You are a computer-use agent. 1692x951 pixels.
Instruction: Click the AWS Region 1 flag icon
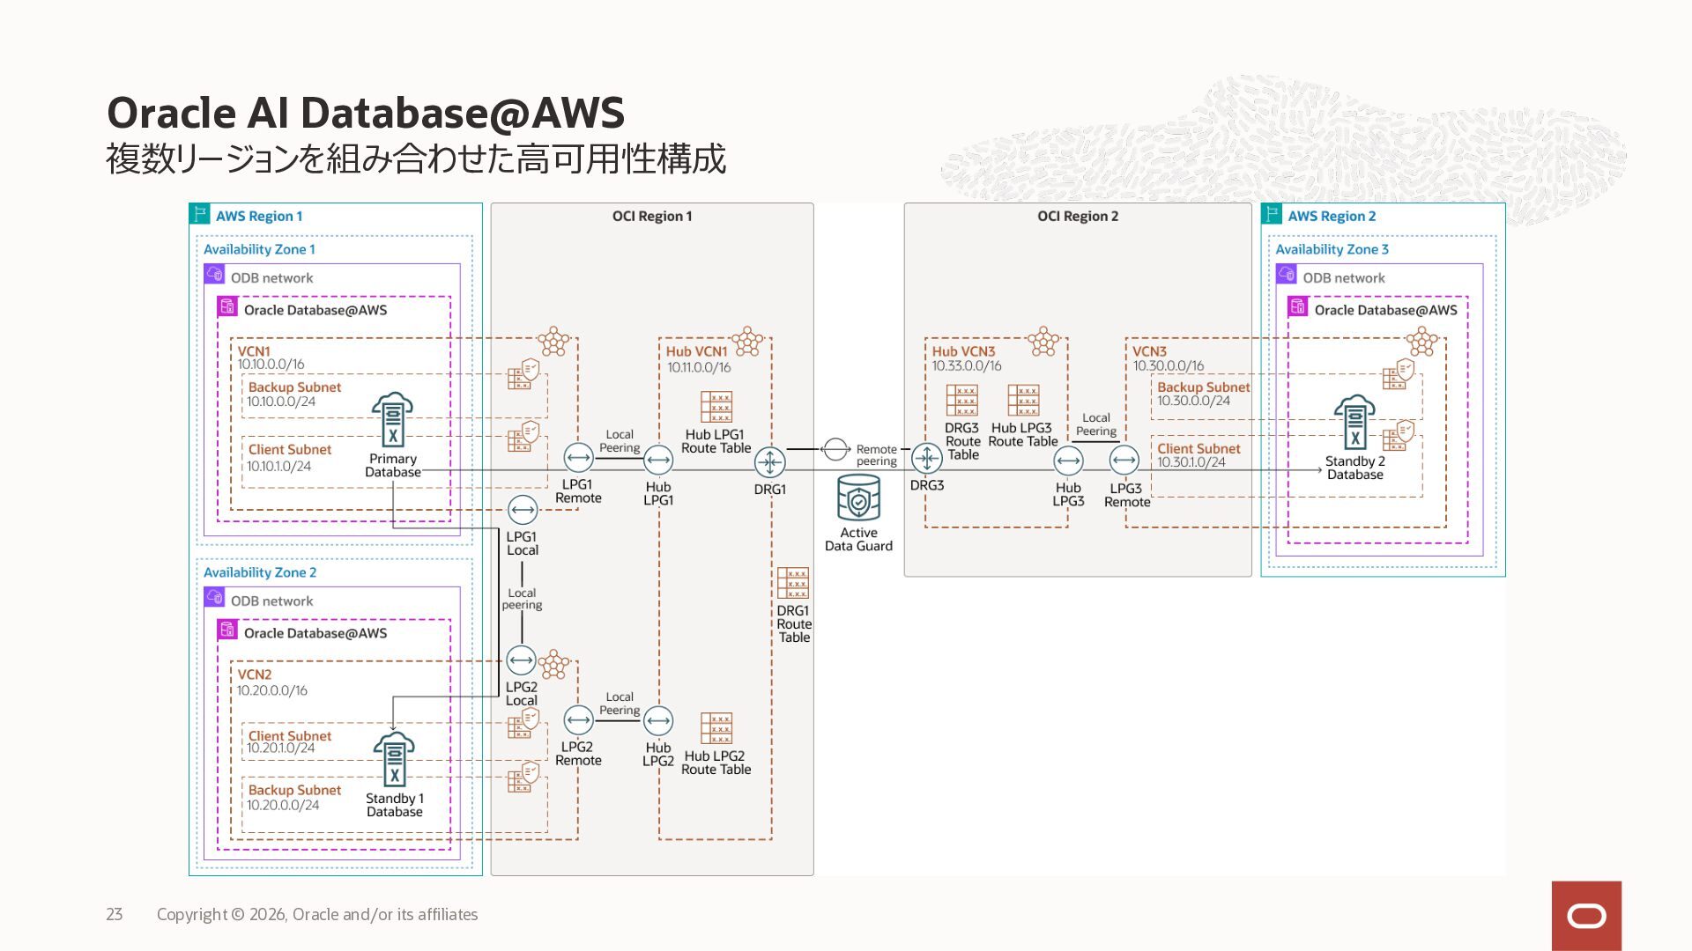(200, 214)
